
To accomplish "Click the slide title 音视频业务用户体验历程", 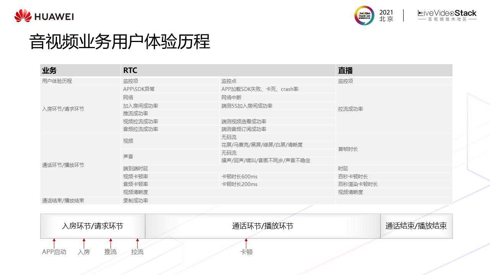I will click(x=120, y=42).
